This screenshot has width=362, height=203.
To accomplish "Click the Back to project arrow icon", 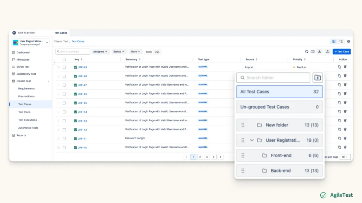I will tap(14, 33).
